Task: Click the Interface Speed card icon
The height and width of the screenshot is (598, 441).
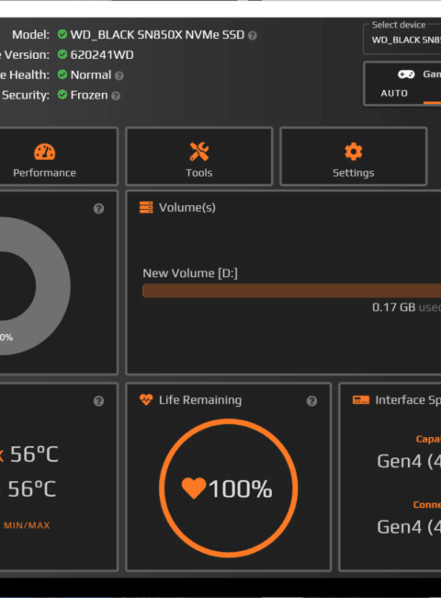Action: (x=361, y=399)
